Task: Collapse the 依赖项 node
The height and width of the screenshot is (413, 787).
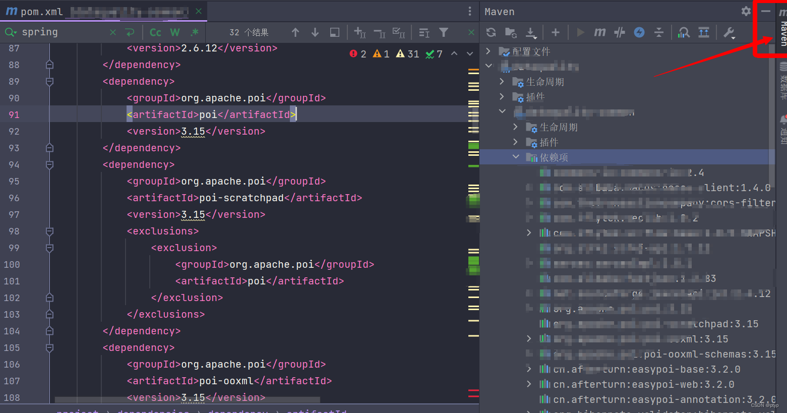Action: [516, 157]
